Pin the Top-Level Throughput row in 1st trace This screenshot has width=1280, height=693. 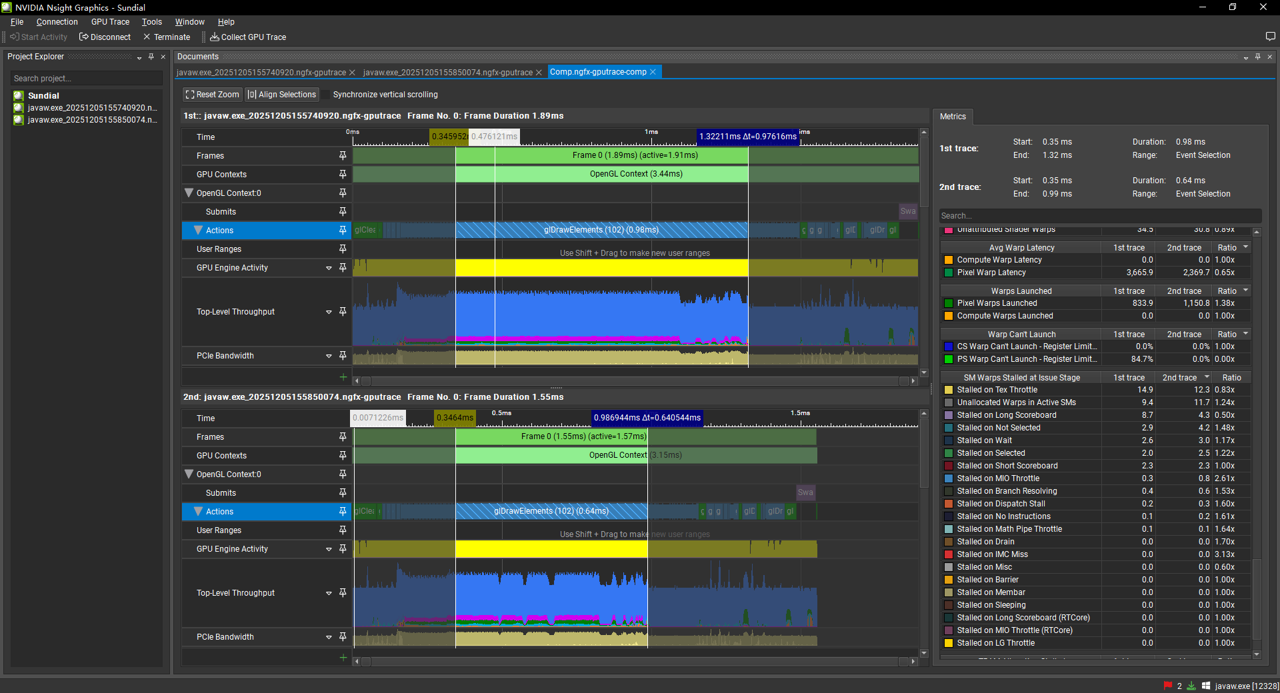click(x=343, y=311)
